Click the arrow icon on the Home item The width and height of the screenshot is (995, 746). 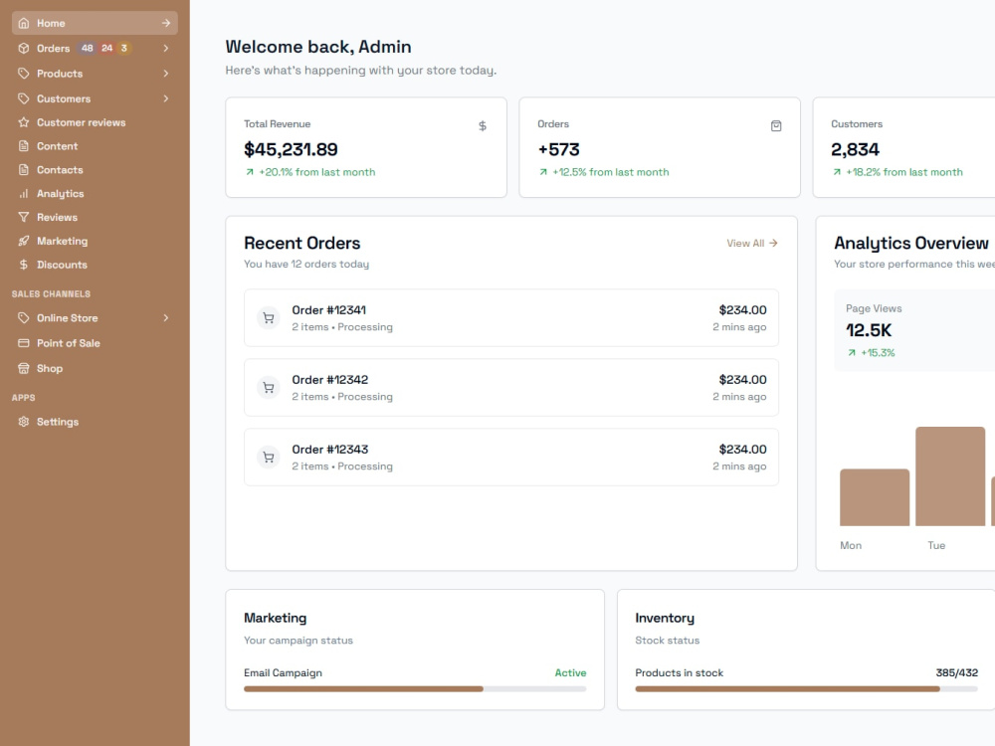(165, 24)
